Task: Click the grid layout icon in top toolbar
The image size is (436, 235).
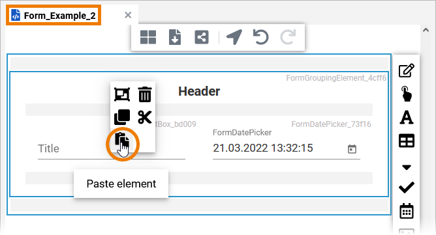Action: pos(148,37)
